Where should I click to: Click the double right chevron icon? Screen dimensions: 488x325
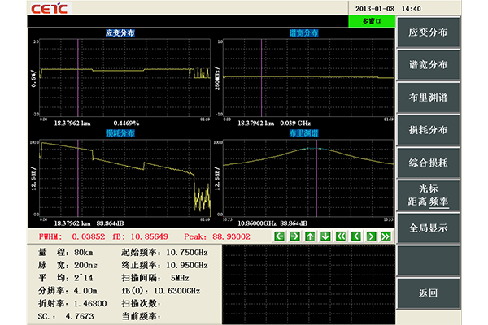[x=386, y=236]
